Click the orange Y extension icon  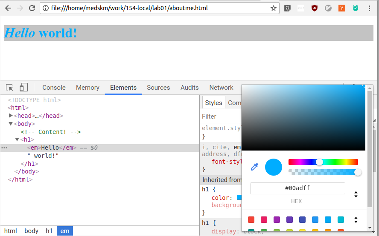342,8
